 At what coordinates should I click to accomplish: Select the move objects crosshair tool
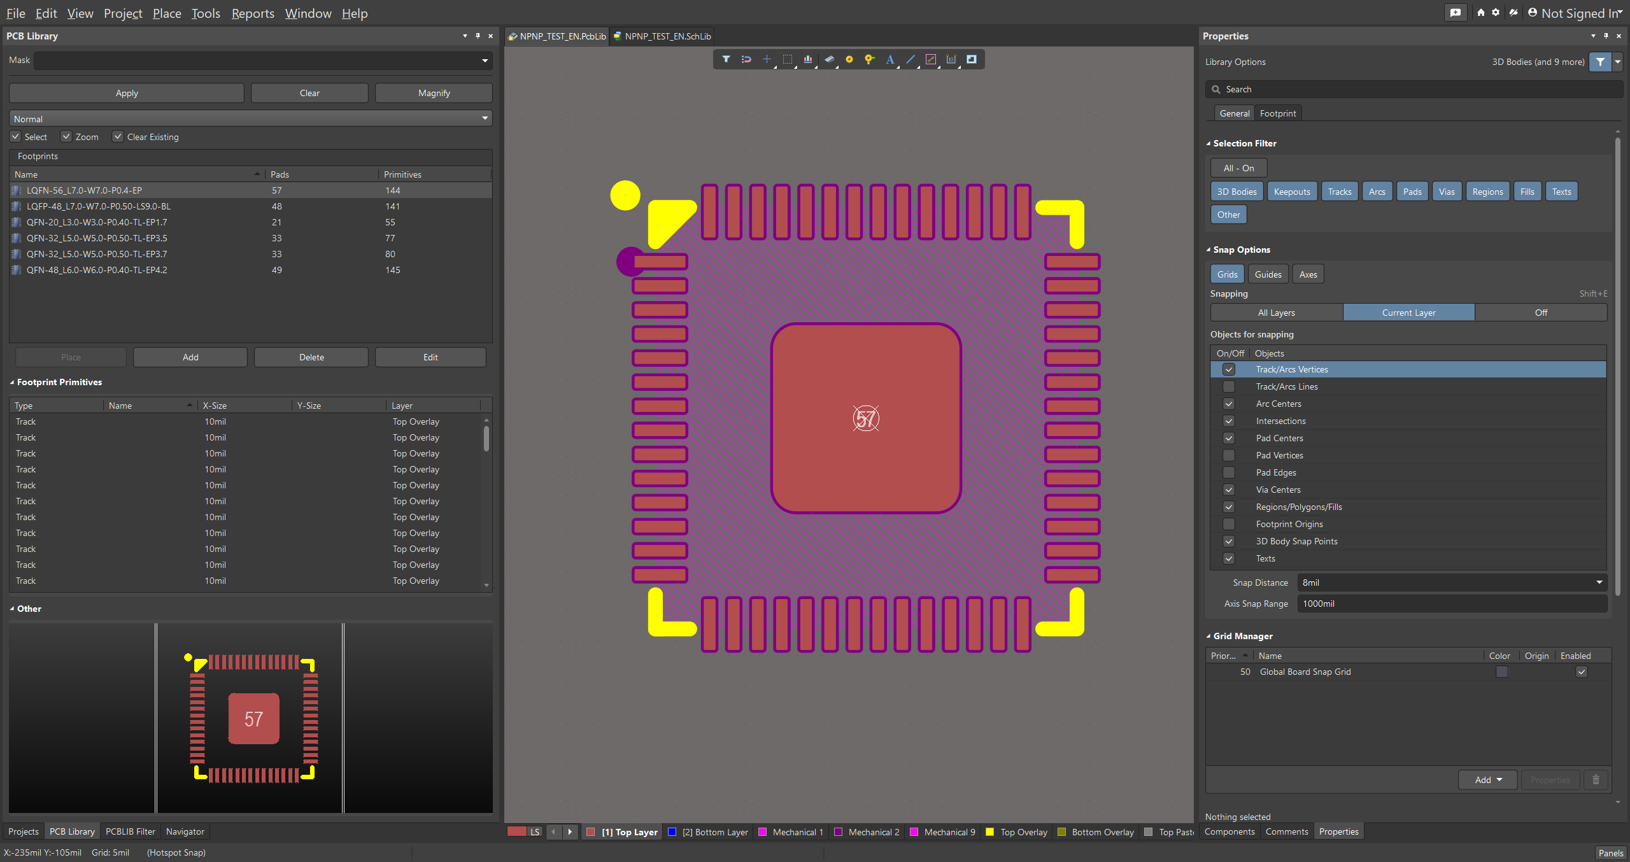[x=767, y=59]
